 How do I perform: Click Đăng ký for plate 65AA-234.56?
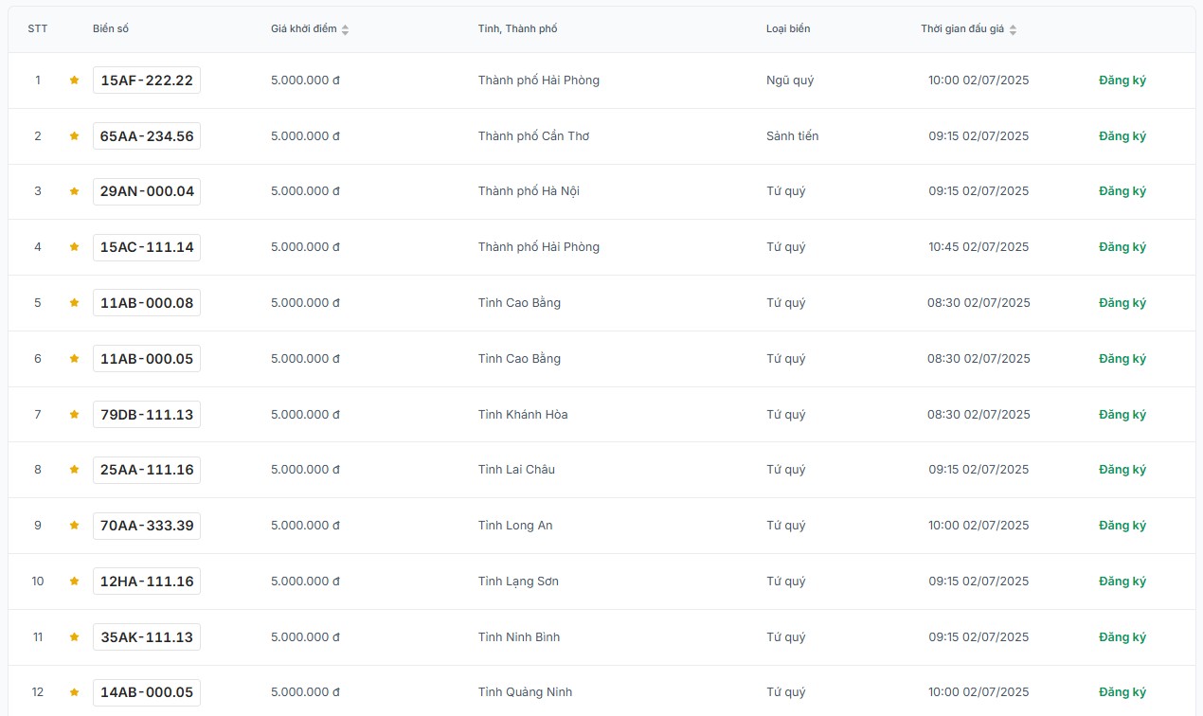coord(1122,136)
